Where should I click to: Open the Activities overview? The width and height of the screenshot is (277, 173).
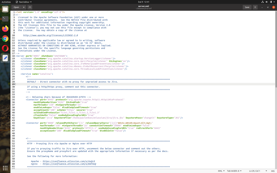(x=6, y=2)
